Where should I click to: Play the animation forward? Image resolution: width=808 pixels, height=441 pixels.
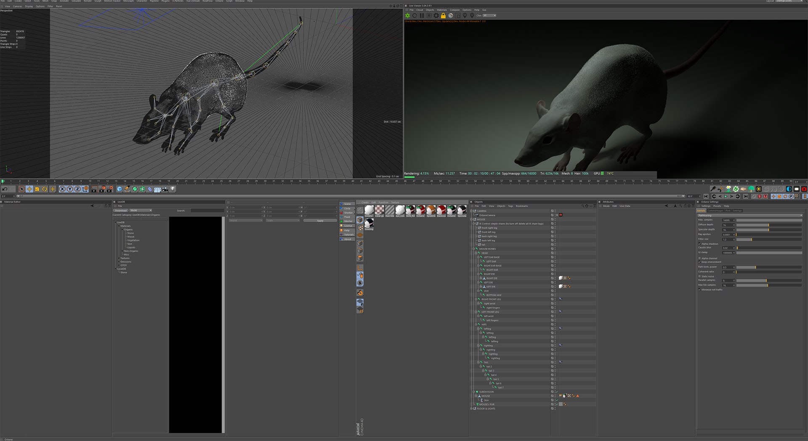(726, 196)
